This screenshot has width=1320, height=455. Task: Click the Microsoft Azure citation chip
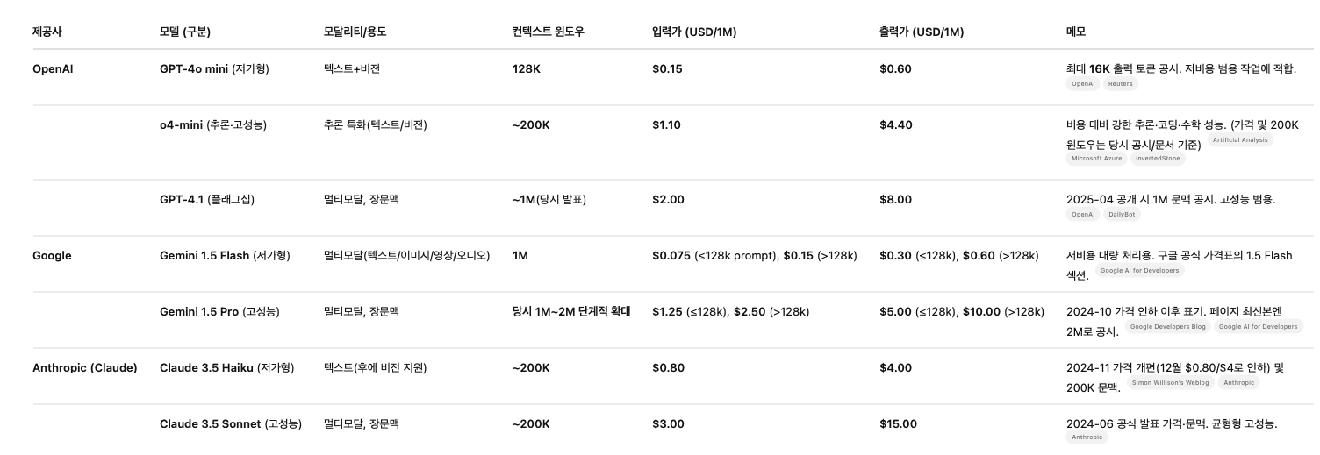[x=1096, y=159]
